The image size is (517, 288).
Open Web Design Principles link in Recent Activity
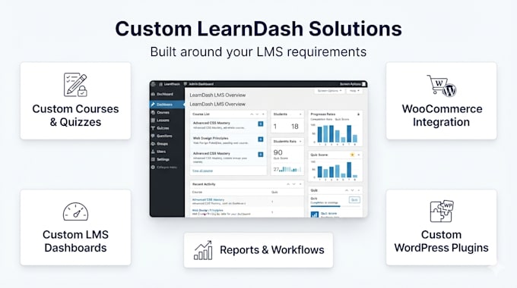pos(208,210)
